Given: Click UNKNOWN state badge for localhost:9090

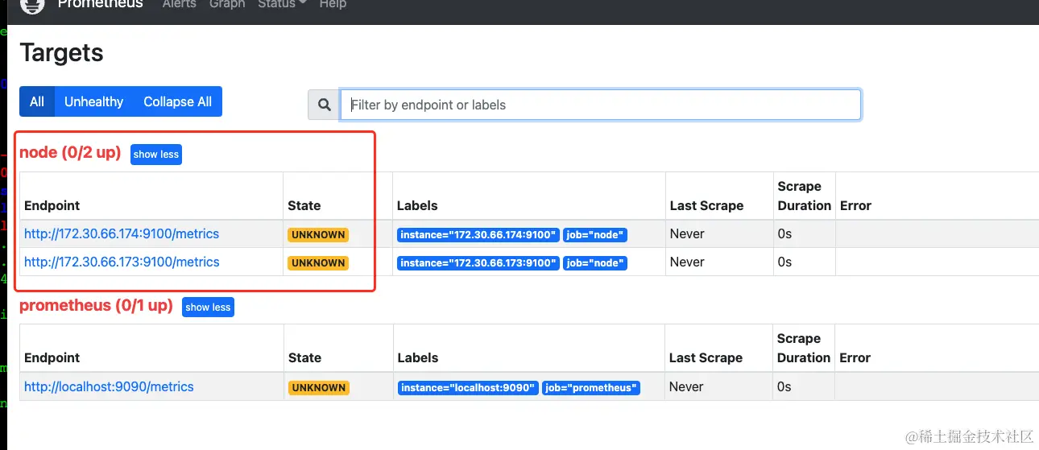Looking at the screenshot, I should (318, 388).
